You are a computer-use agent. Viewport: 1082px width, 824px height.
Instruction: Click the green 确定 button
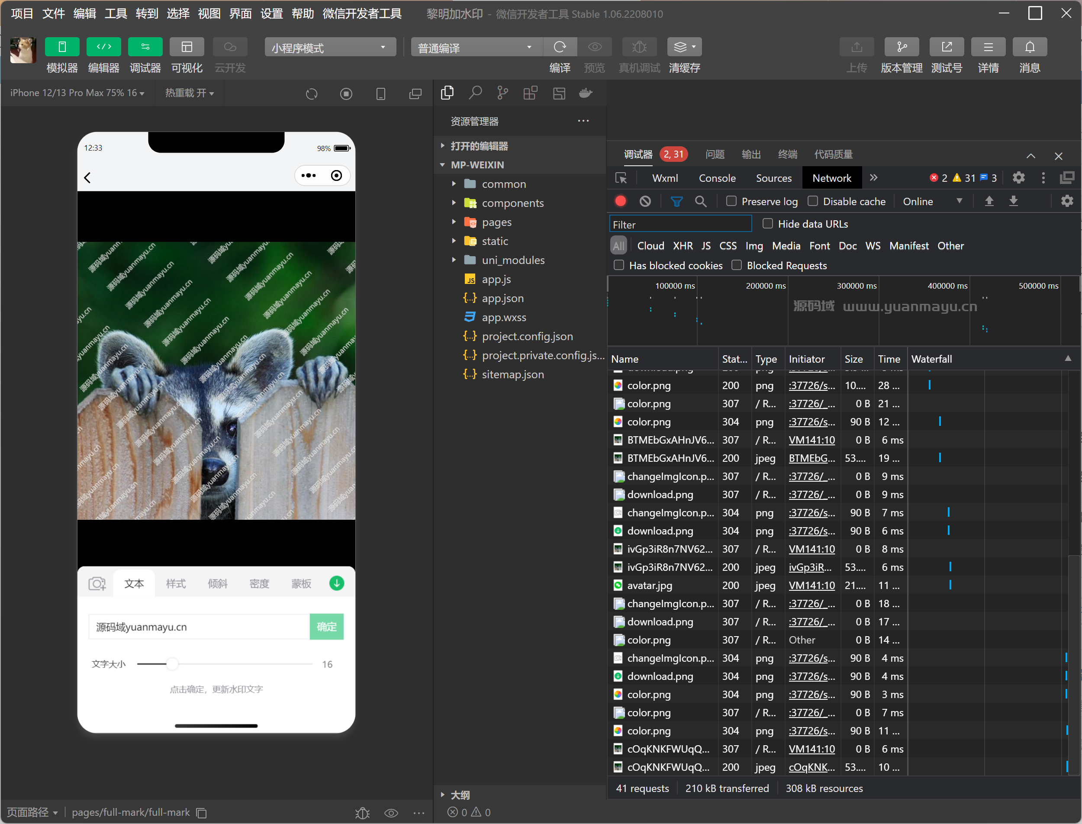327,627
